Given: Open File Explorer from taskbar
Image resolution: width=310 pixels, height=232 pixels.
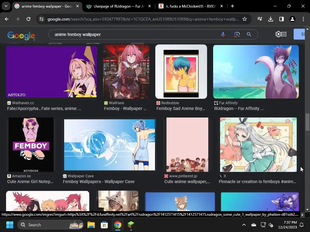Looking at the screenshot, I should point(91,225).
